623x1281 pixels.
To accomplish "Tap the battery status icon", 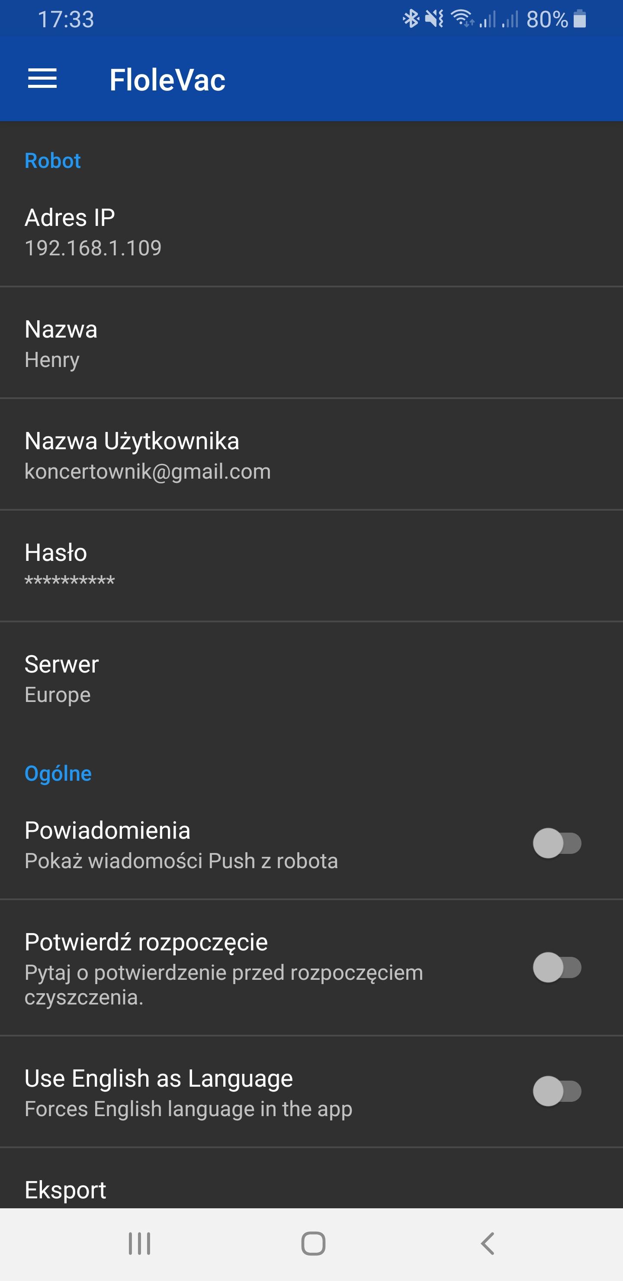I will [x=579, y=19].
